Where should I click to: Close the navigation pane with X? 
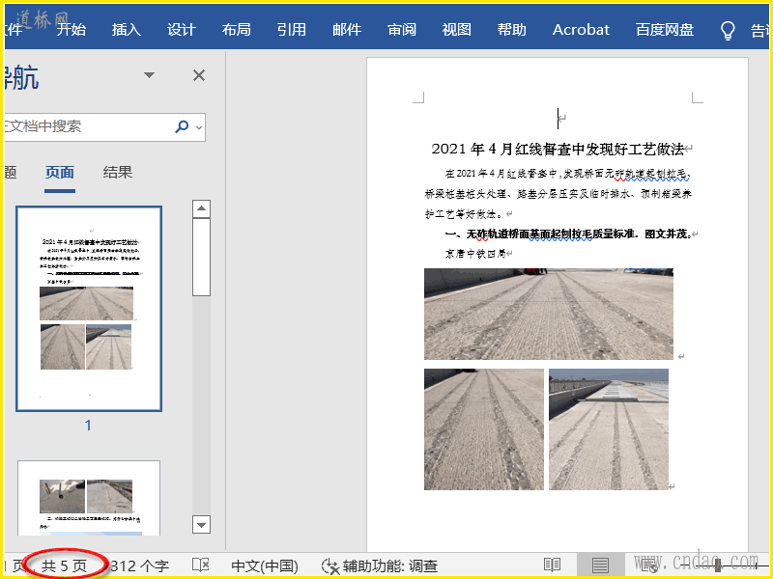tap(199, 75)
